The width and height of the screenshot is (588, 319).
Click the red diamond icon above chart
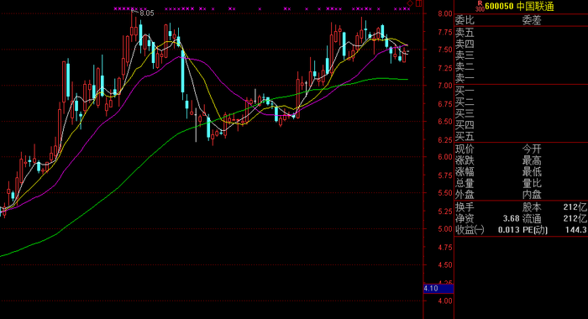[x=410, y=3]
